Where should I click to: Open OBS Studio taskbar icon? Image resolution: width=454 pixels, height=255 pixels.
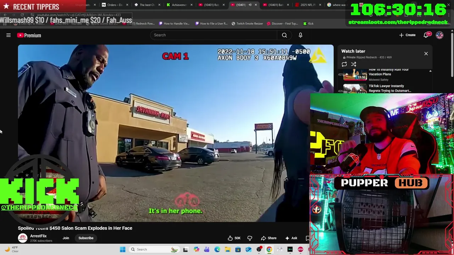[x=259, y=249]
